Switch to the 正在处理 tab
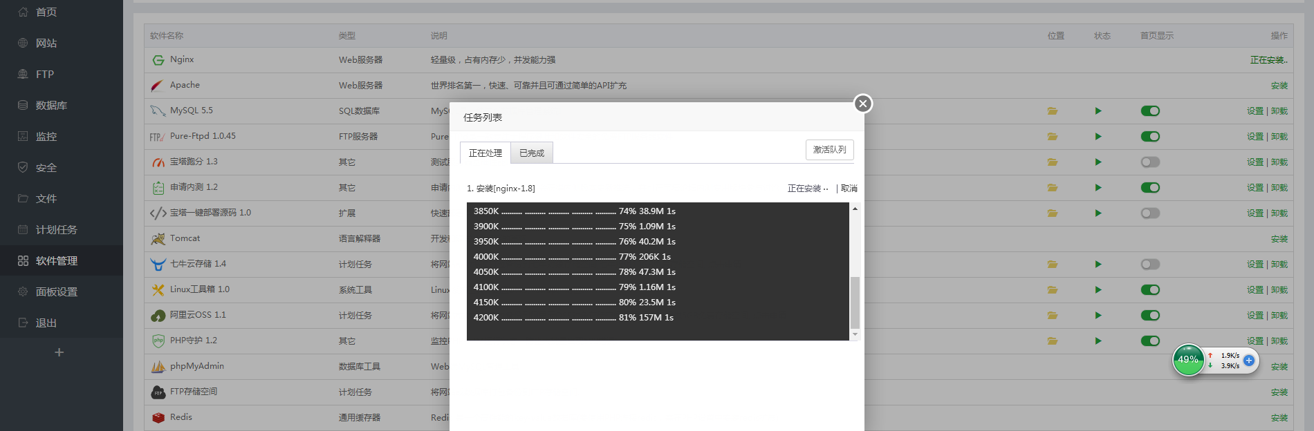The height and width of the screenshot is (431, 1314). point(485,153)
